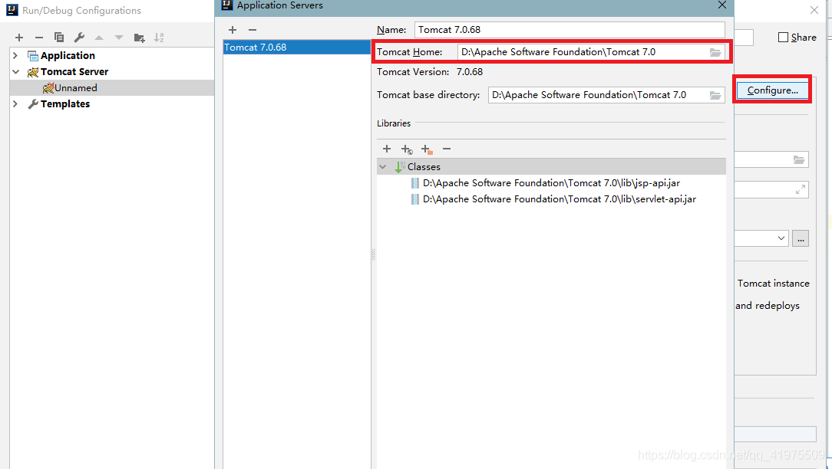Click the Classes library icon

pos(400,167)
